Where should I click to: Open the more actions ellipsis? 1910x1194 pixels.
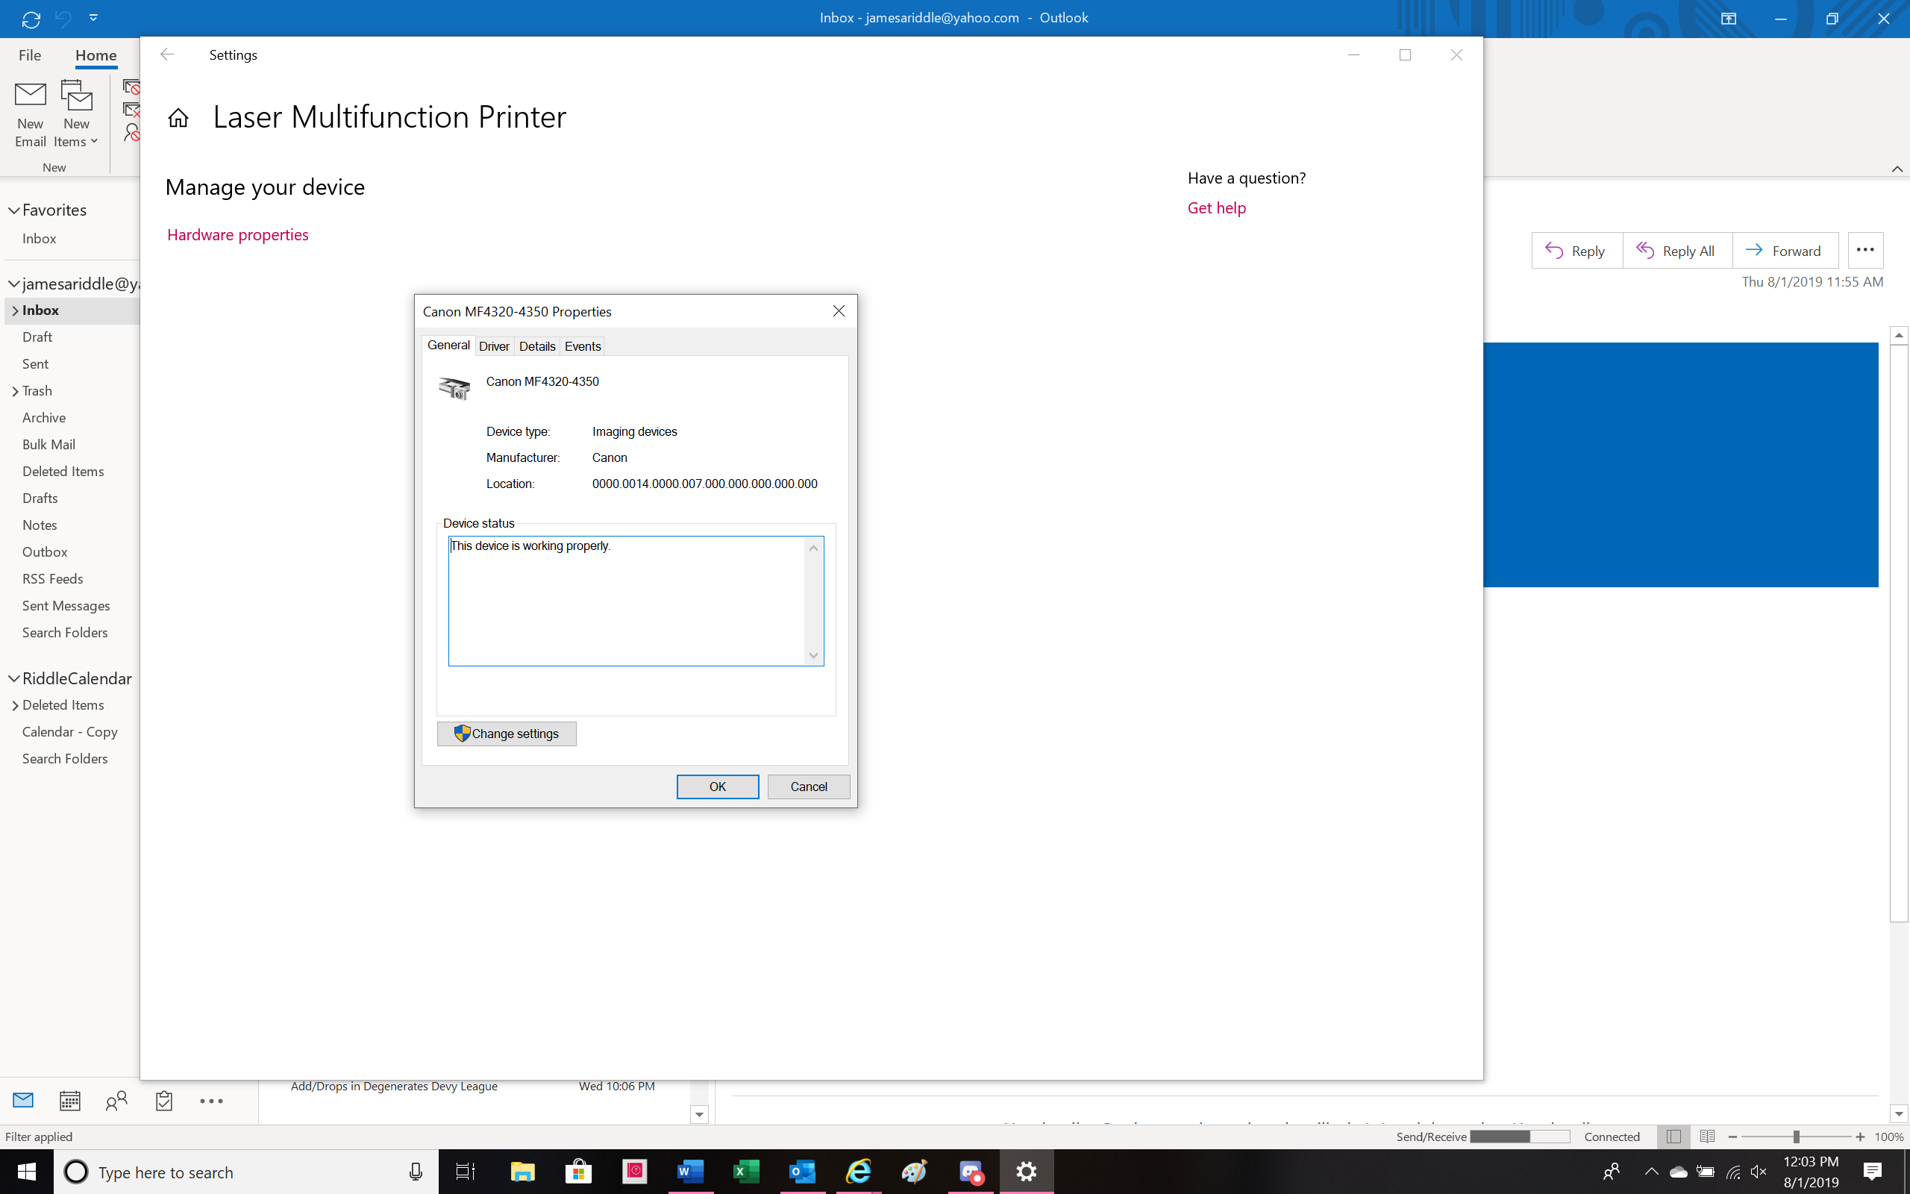click(x=1865, y=250)
